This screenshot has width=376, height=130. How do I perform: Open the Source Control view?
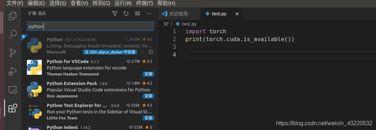pos(13,53)
